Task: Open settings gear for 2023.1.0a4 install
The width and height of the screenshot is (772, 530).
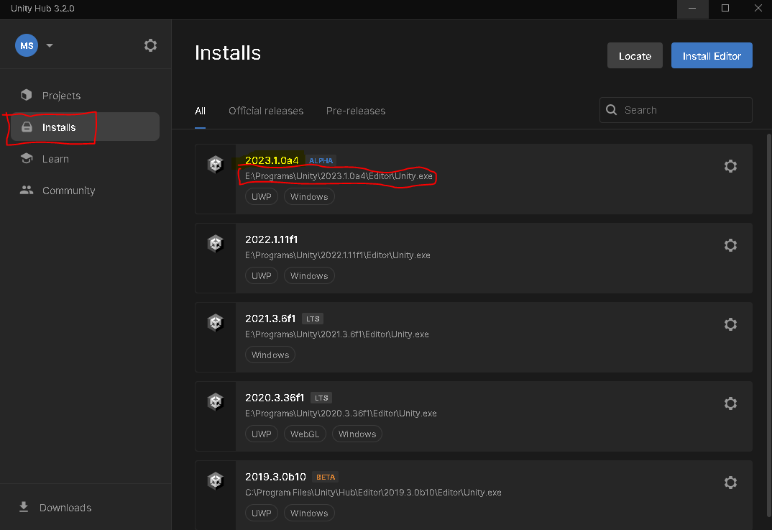Action: [x=730, y=166]
